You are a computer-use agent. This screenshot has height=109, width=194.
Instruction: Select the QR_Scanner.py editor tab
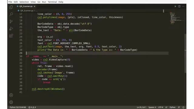tap(26, 6)
